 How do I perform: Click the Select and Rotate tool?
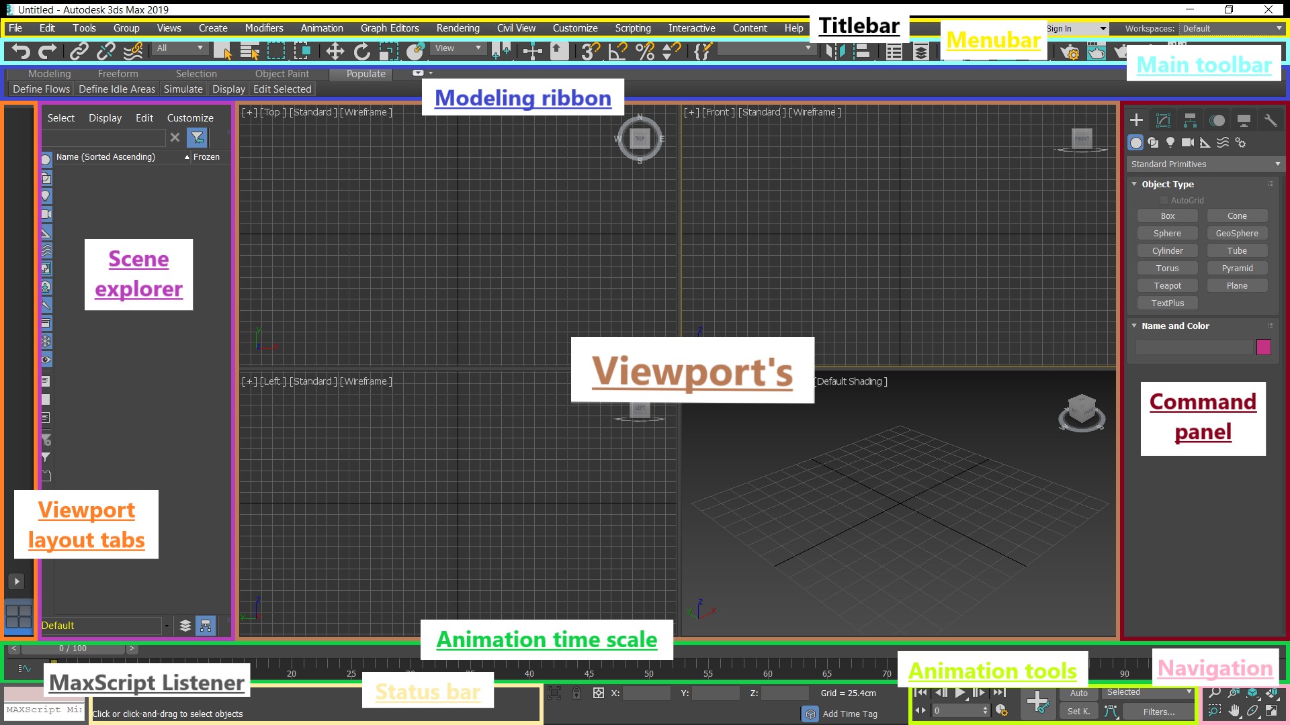362,51
